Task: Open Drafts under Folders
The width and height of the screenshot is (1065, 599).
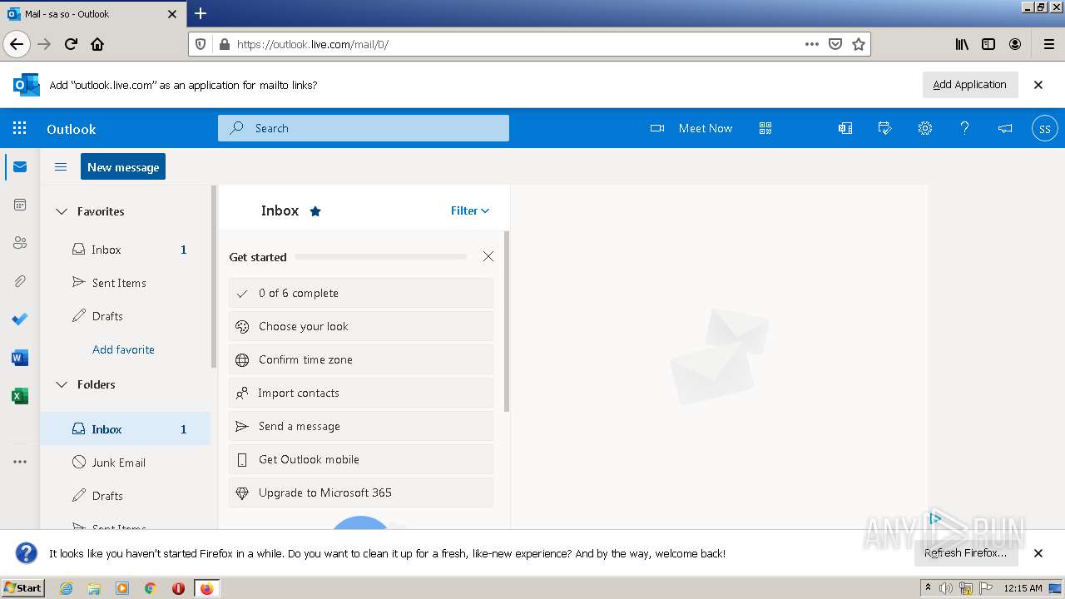Action: click(x=126, y=496)
